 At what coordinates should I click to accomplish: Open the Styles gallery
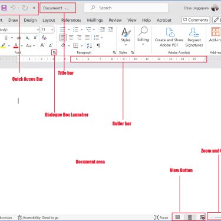tap(126, 37)
